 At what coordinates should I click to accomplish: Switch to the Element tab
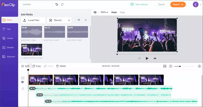coord(8,47)
